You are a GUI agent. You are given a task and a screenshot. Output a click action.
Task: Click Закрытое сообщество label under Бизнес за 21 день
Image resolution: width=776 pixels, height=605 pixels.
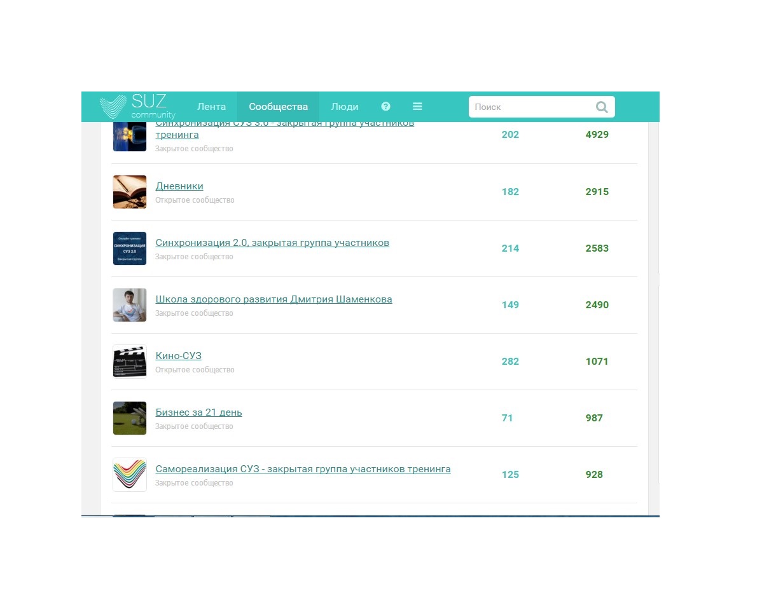pos(194,426)
